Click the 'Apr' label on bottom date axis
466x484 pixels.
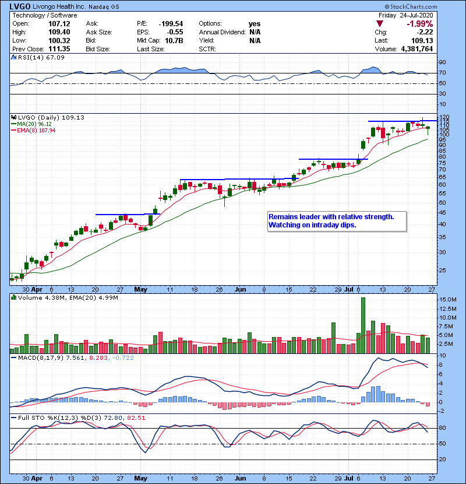click(x=37, y=478)
